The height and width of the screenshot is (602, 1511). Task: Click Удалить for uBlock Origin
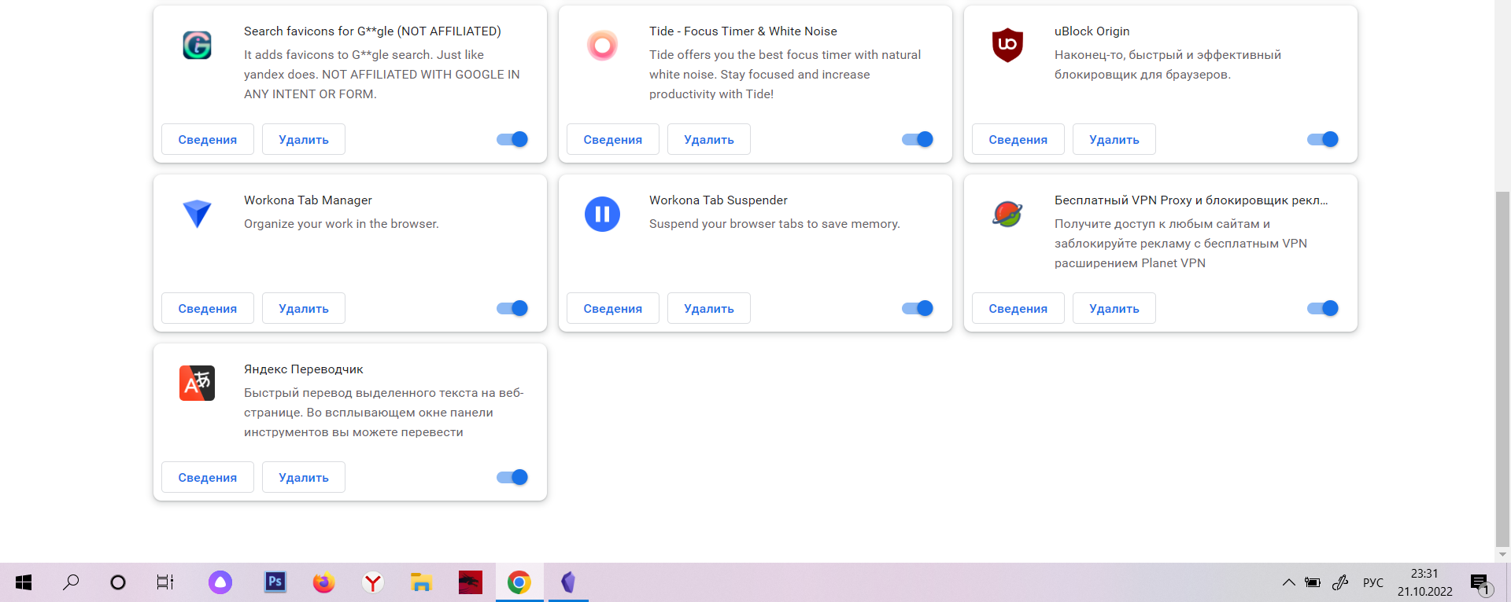[1114, 139]
